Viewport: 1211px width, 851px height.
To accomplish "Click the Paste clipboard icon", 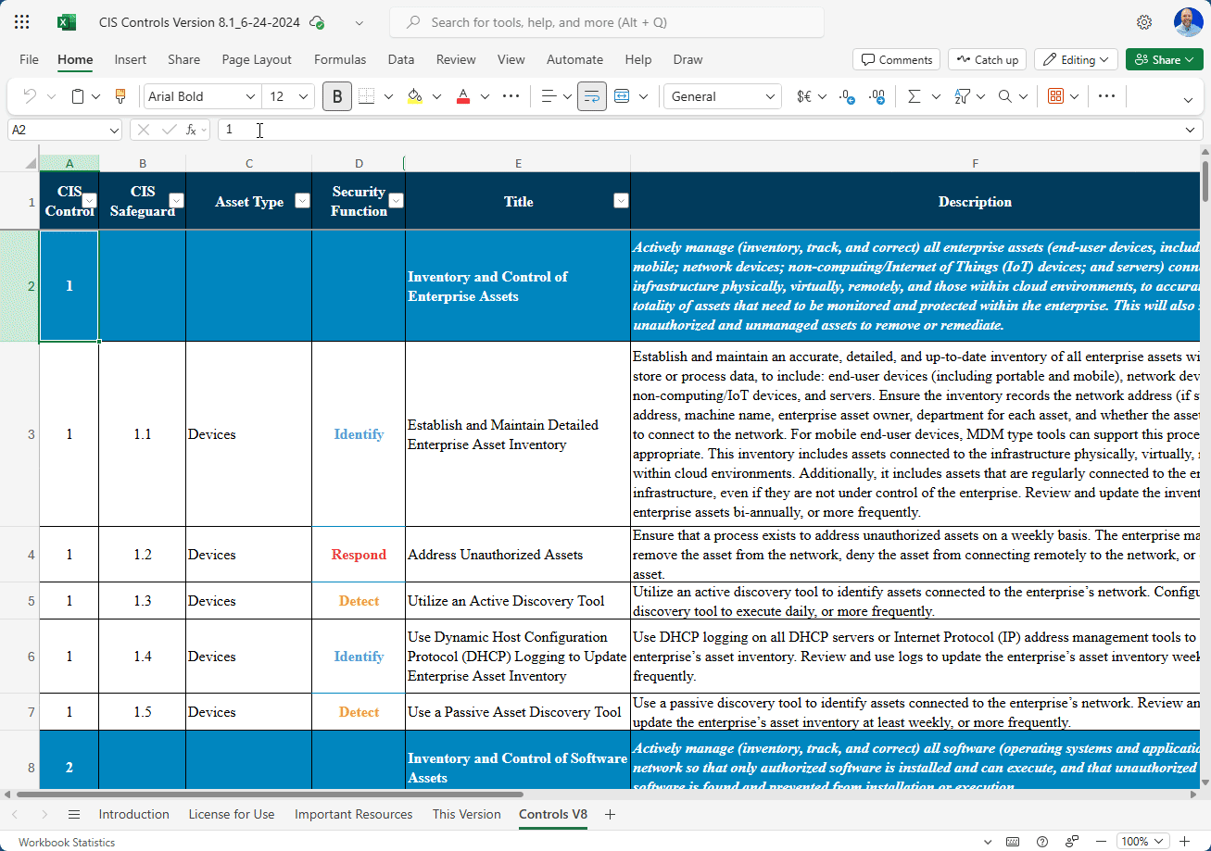I will pyautogui.click(x=79, y=96).
